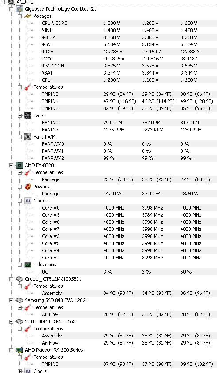Click the AMD FX-8320 processor chip icon
Screen dimensions: 217x373
(x=19, y=165)
